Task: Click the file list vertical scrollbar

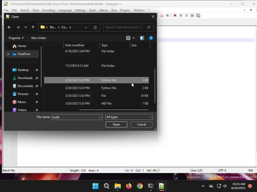Action: pos(155,86)
